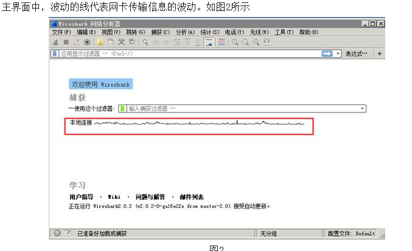Open 问题与解答 link
Image resolution: width=412 pixels, height=251 pixels.
[x=150, y=197]
